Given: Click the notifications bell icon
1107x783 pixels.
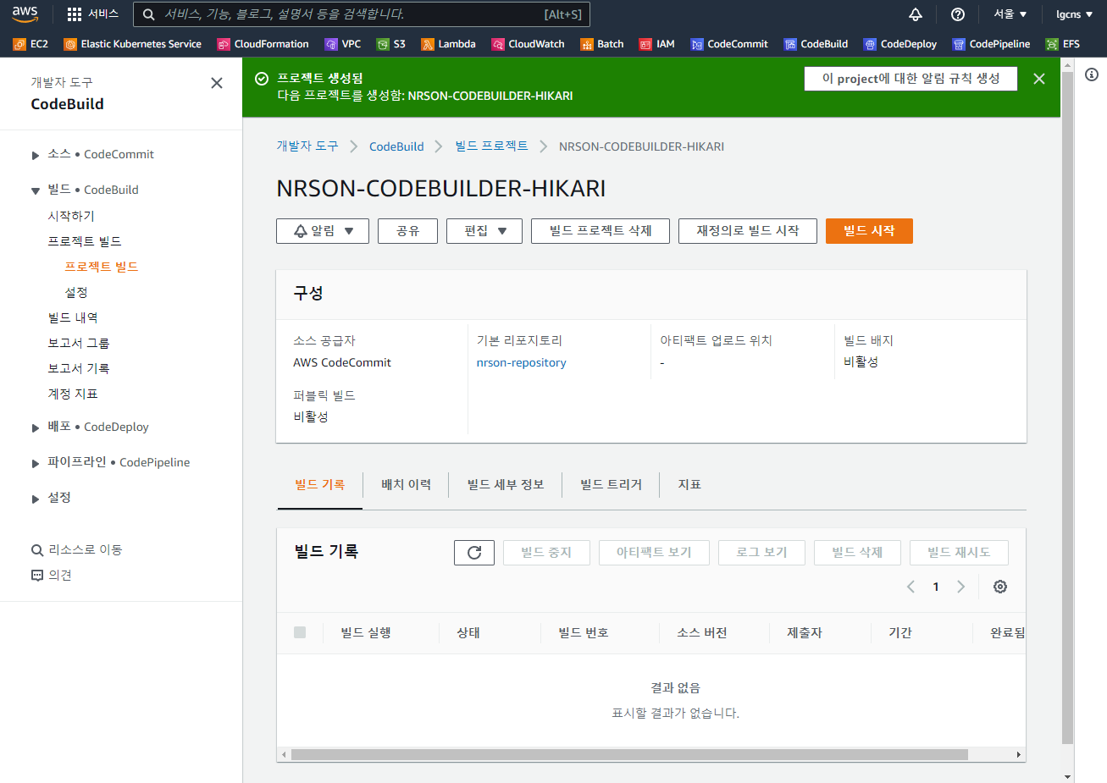Looking at the screenshot, I should (916, 14).
